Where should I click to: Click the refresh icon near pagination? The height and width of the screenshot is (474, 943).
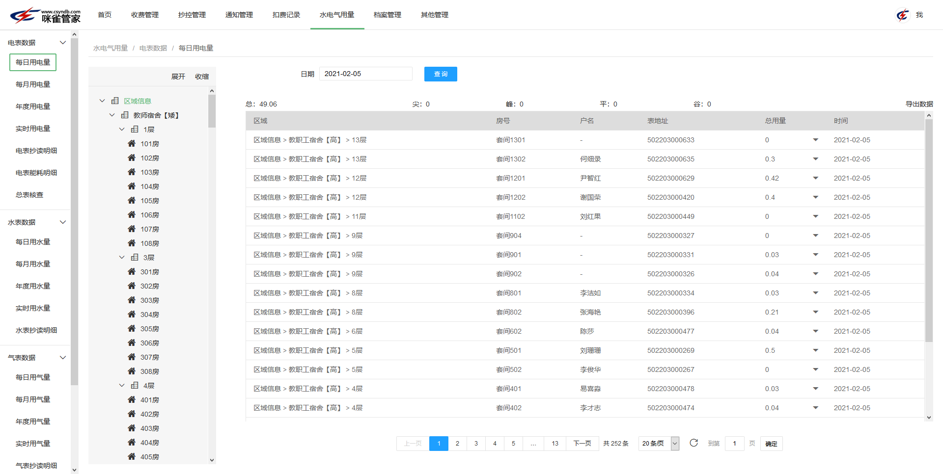[x=693, y=443]
